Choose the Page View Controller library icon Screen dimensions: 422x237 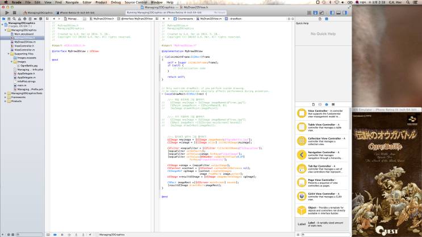coord(301,181)
